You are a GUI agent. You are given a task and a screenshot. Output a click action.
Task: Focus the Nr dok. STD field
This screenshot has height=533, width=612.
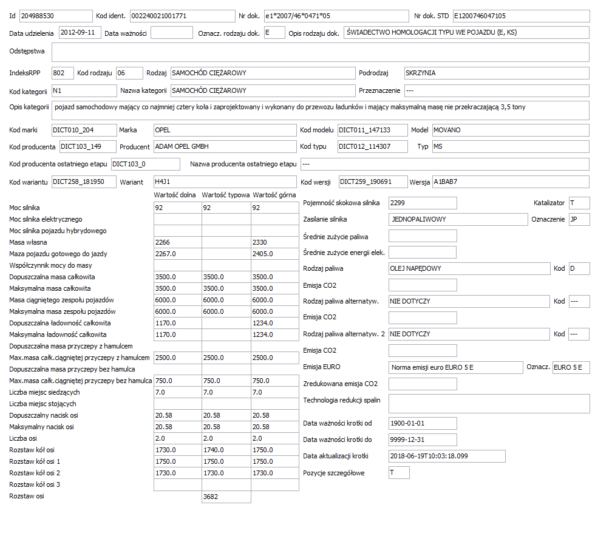click(521, 16)
